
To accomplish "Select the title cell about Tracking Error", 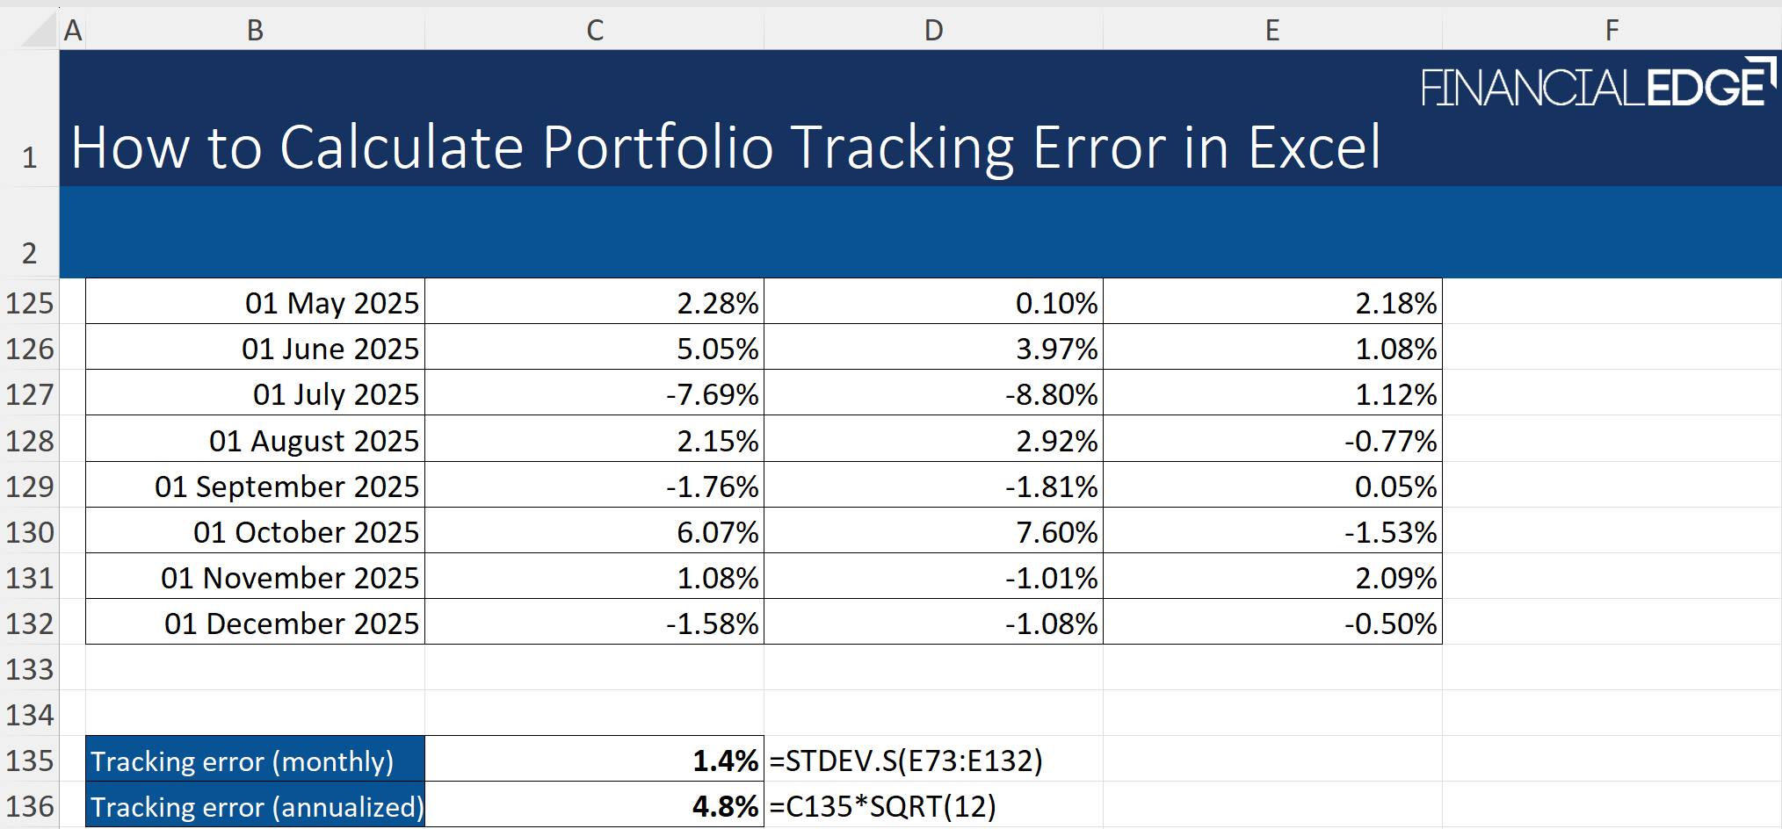I will 726,147.
